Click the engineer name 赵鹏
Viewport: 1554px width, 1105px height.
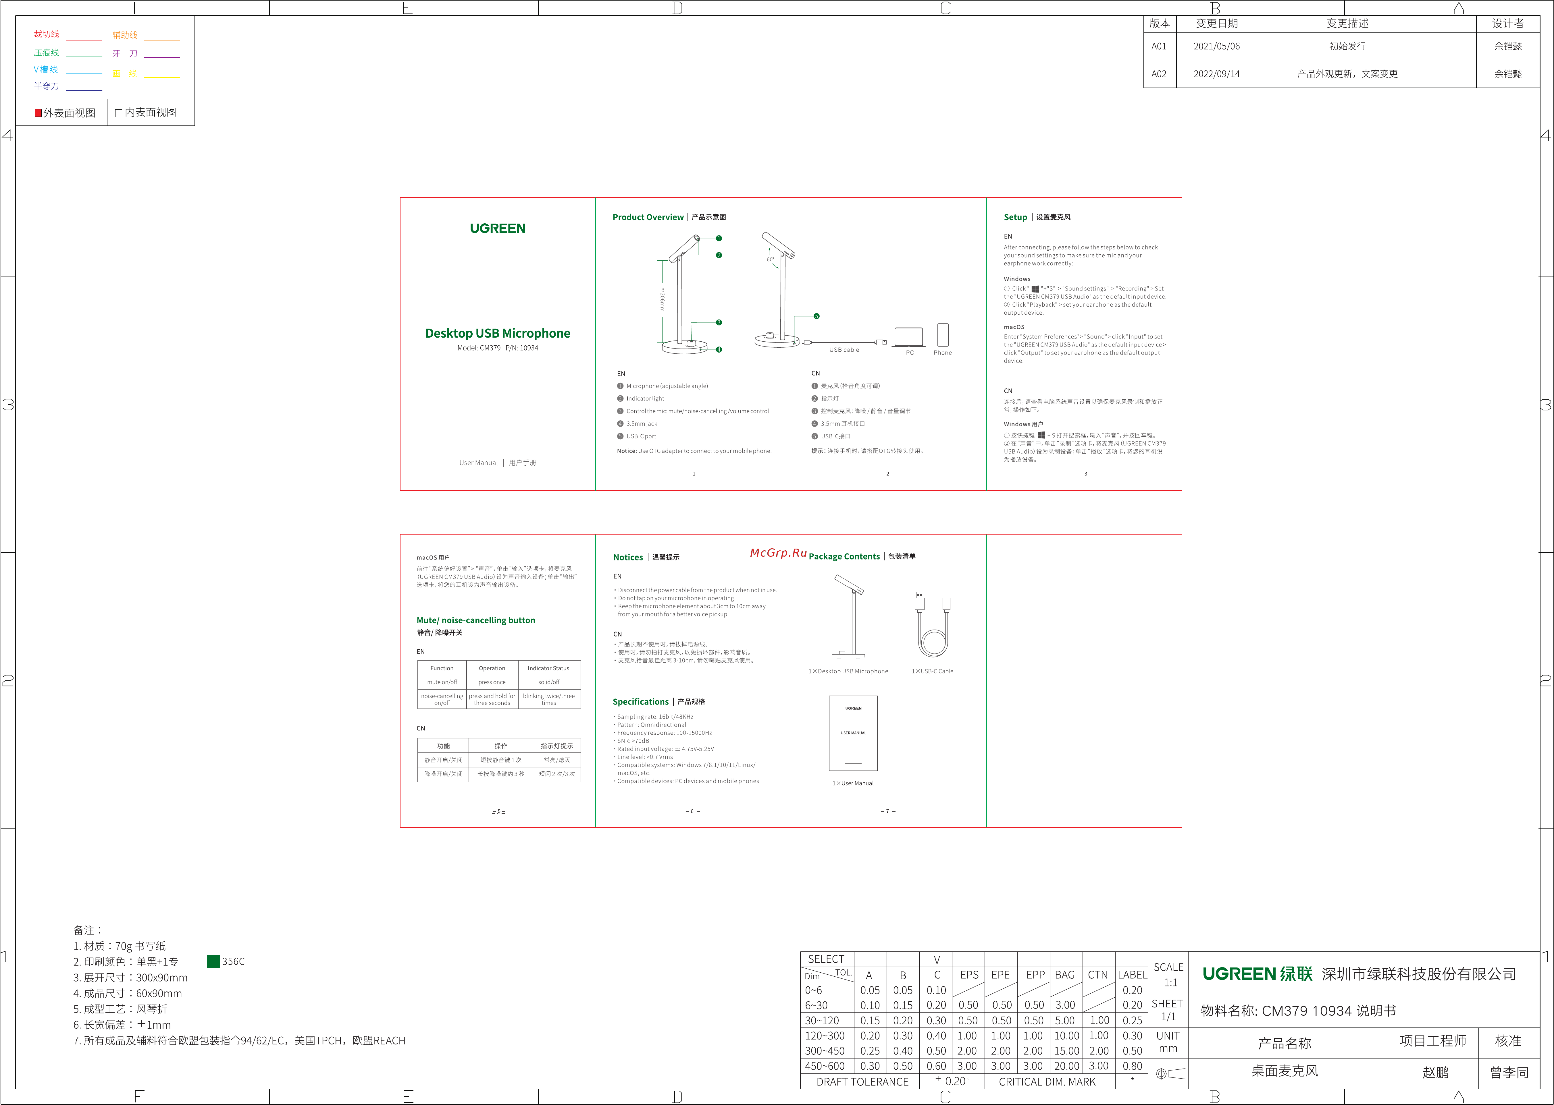click(x=1436, y=1073)
